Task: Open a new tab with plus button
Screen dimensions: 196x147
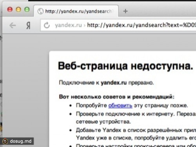Action: [x=125, y=11]
